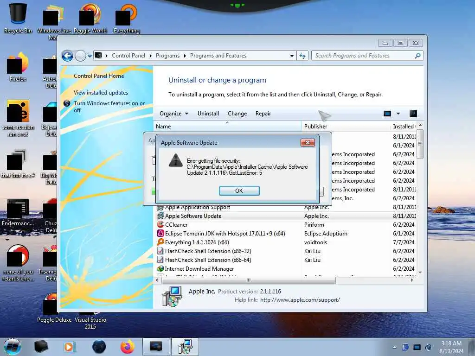Click the Everything program icon in list
475x356 pixels.
pos(160,242)
